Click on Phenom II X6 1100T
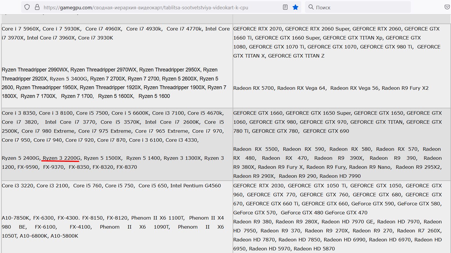The height and width of the screenshot is (253, 451). click(158, 218)
